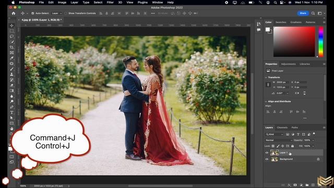Select the Blur tool

pos(11,96)
